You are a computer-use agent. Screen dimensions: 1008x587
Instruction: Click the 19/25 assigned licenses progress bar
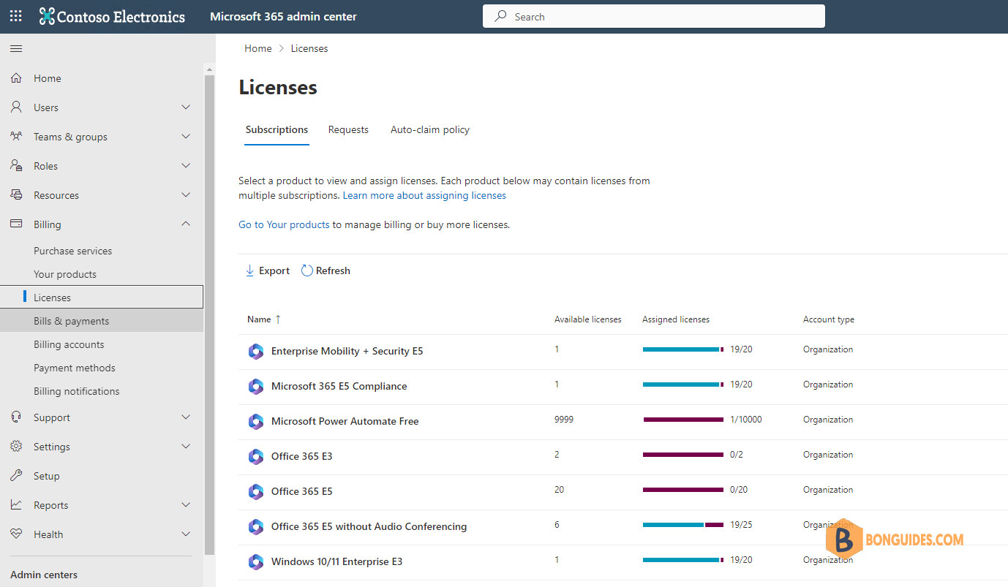pyautogui.click(x=683, y=525)
